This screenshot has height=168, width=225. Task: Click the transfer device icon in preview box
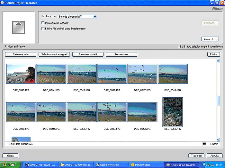[19, 28]
